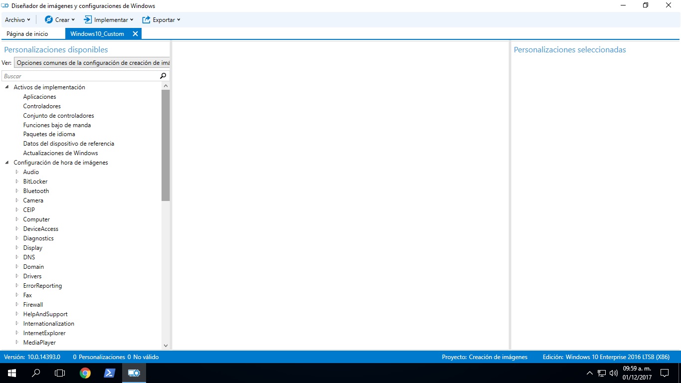Click the search magnifier icon in Buscar
The height and width of the screenshot is (383, 681).
tap(163, 76)
